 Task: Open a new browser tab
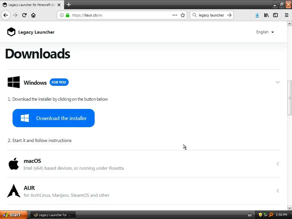(x=69, y=5)
